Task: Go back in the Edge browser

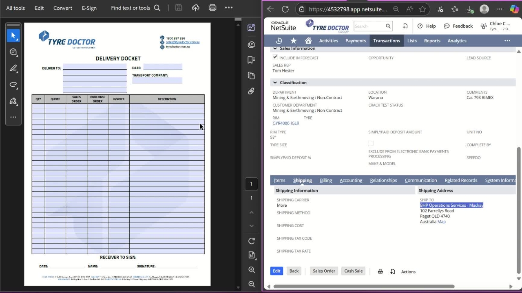Action: point(270,9)
